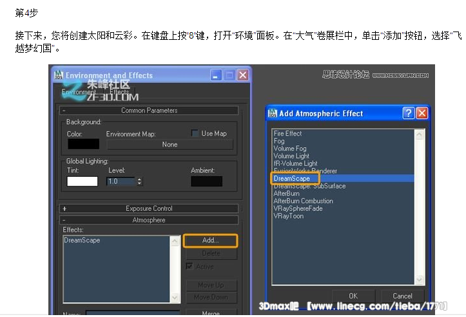Click the help question mark button
Image resolution: width=466 pixels, height=317 pixels.
click(409, 113)
